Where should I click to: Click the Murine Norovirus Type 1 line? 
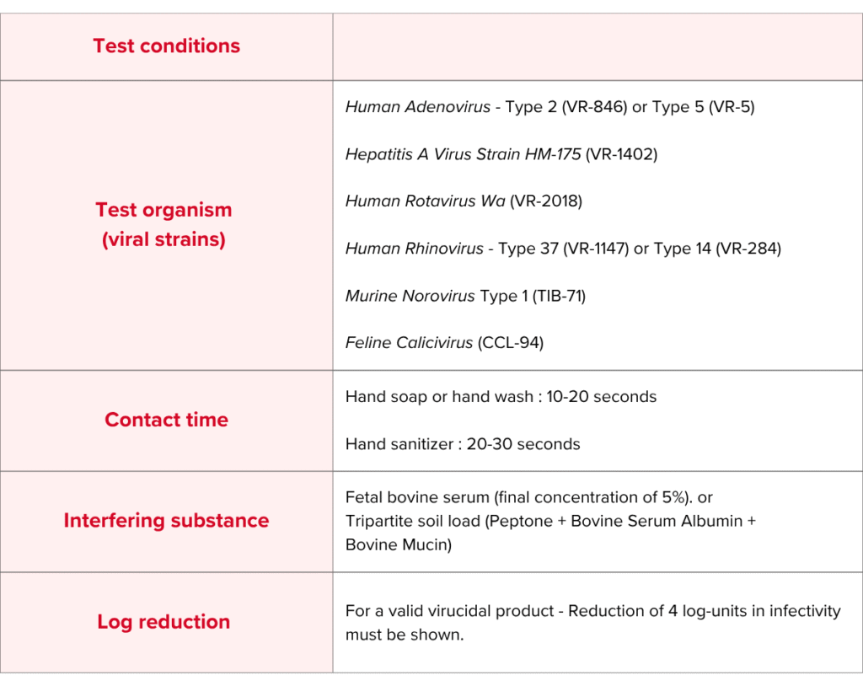[x=465, y=296]
